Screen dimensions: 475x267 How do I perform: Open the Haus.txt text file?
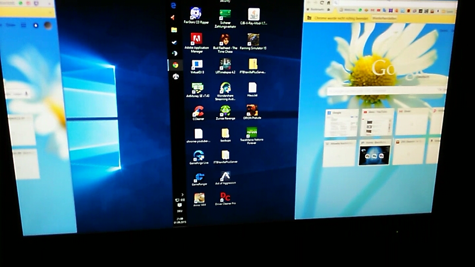pyautogui.click(x=252, y=89)
